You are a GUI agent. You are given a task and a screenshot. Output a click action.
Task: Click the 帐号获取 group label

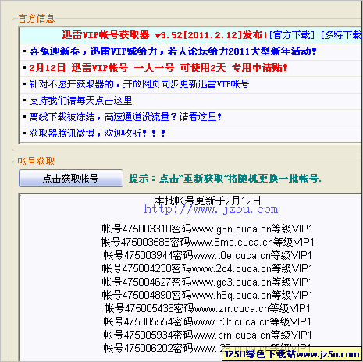click(x=36, y=161)
